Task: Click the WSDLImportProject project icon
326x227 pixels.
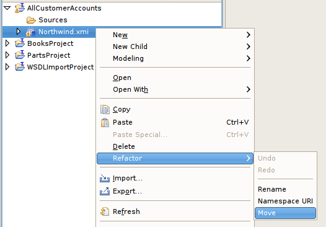Action: click(20, 67)
